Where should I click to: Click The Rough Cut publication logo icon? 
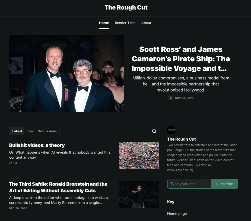(x=171, y=130)
